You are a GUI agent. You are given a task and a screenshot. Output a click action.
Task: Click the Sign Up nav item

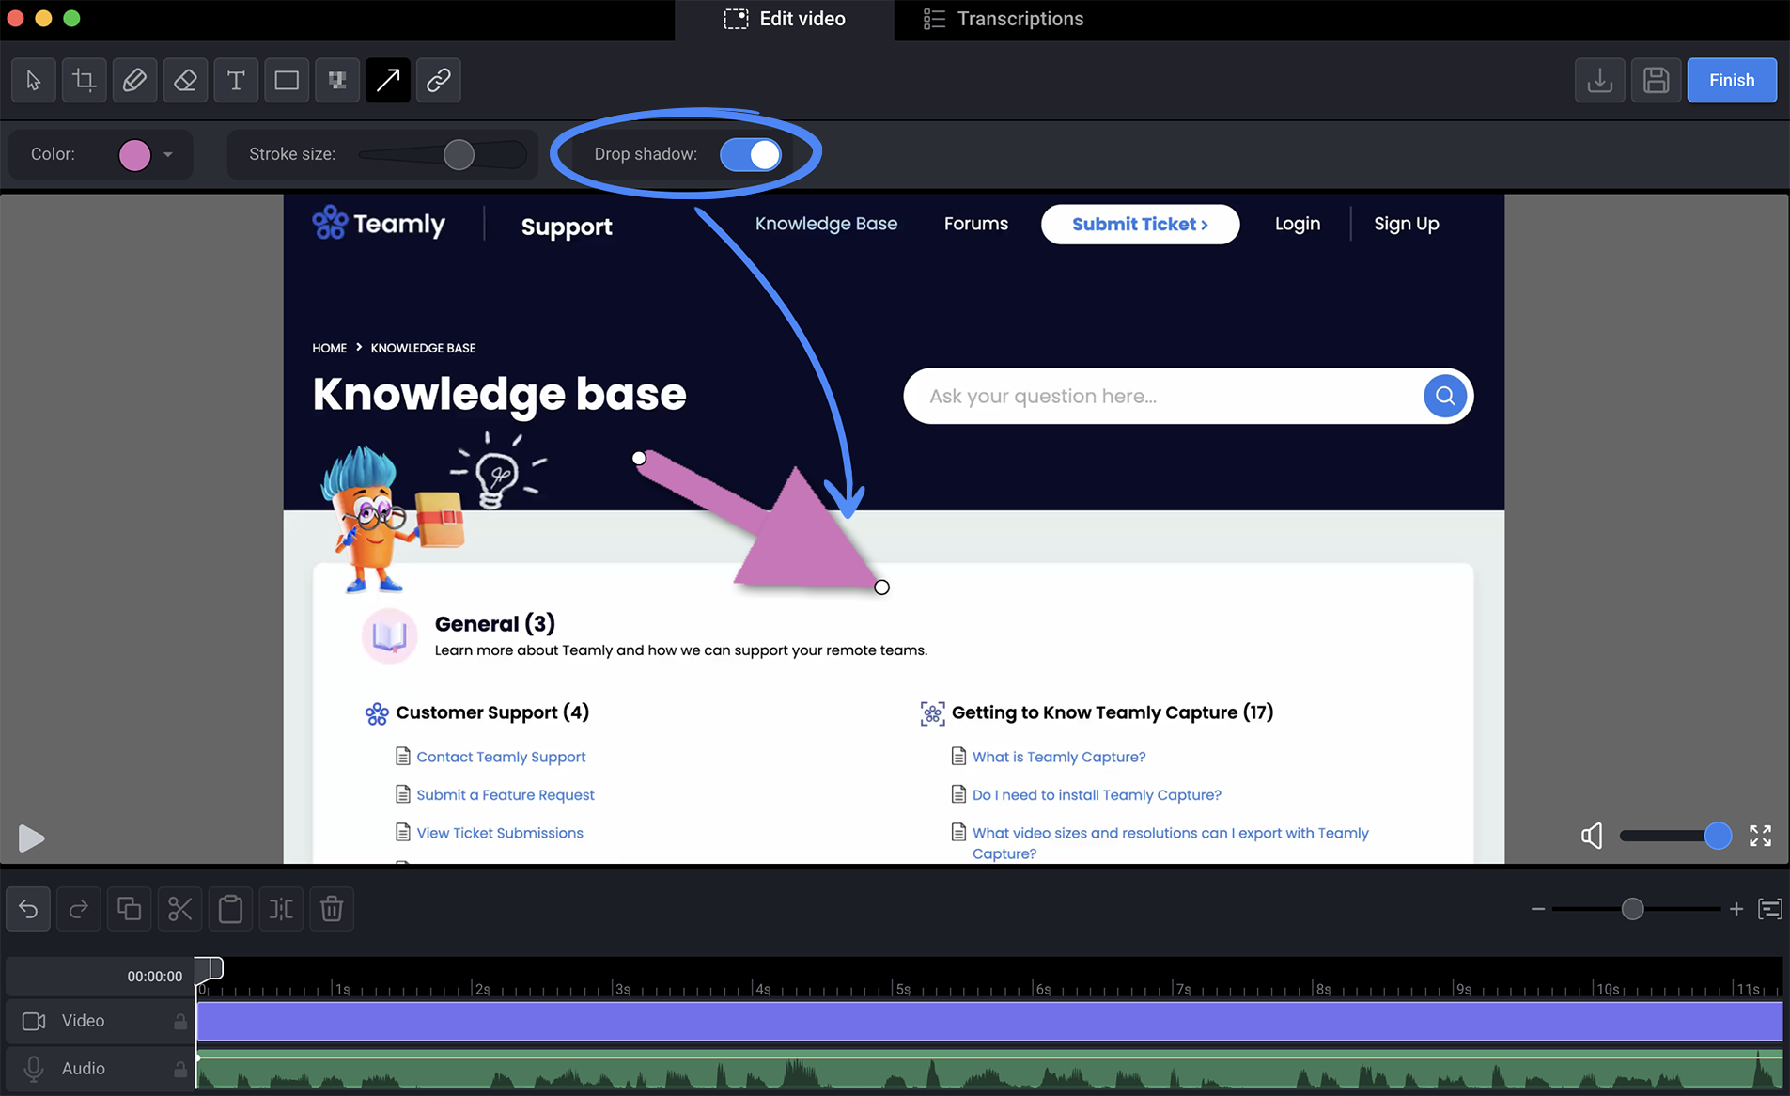click(1406, 224)
